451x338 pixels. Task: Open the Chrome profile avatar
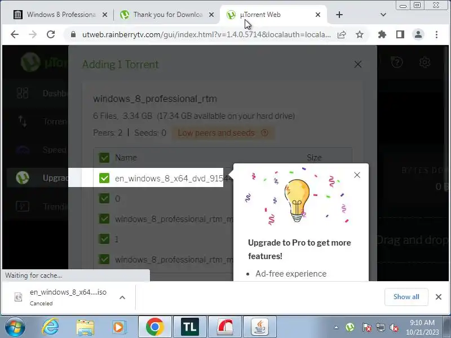(418, 35)
